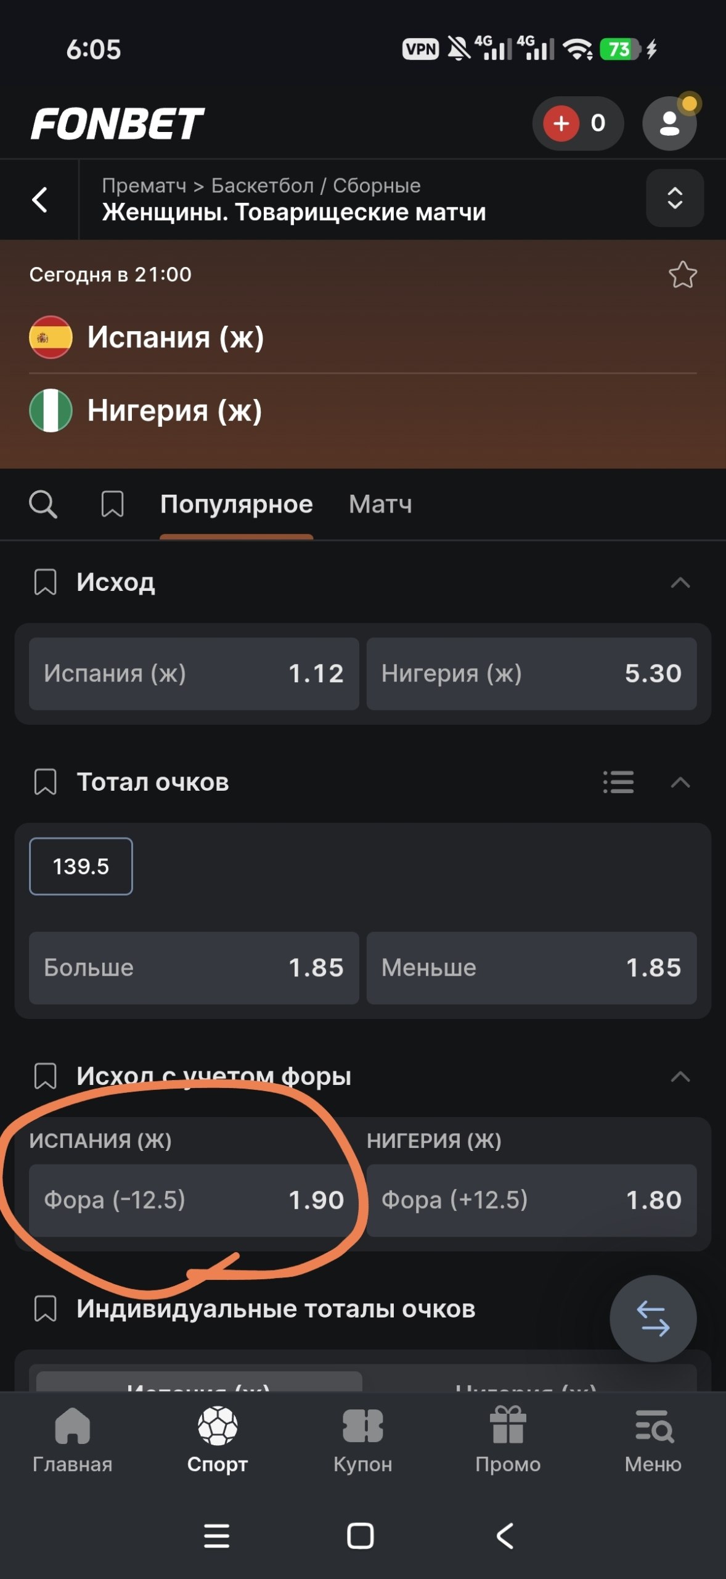Select the 139.5 total value chip
The image size is (726, 1579).
coord(81,867)
